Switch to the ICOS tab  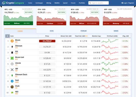tap(51, 31)
